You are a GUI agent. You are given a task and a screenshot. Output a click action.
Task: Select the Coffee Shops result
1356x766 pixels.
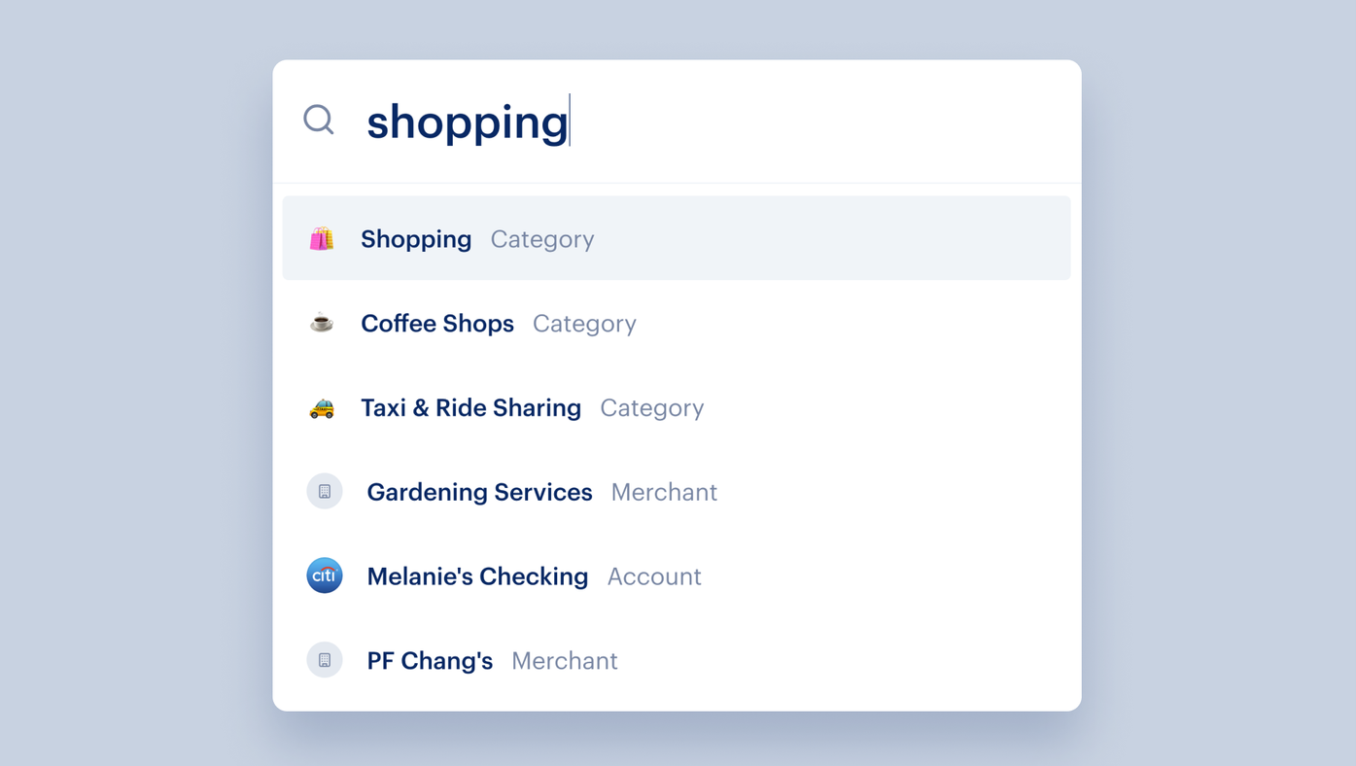pos(677,323)
